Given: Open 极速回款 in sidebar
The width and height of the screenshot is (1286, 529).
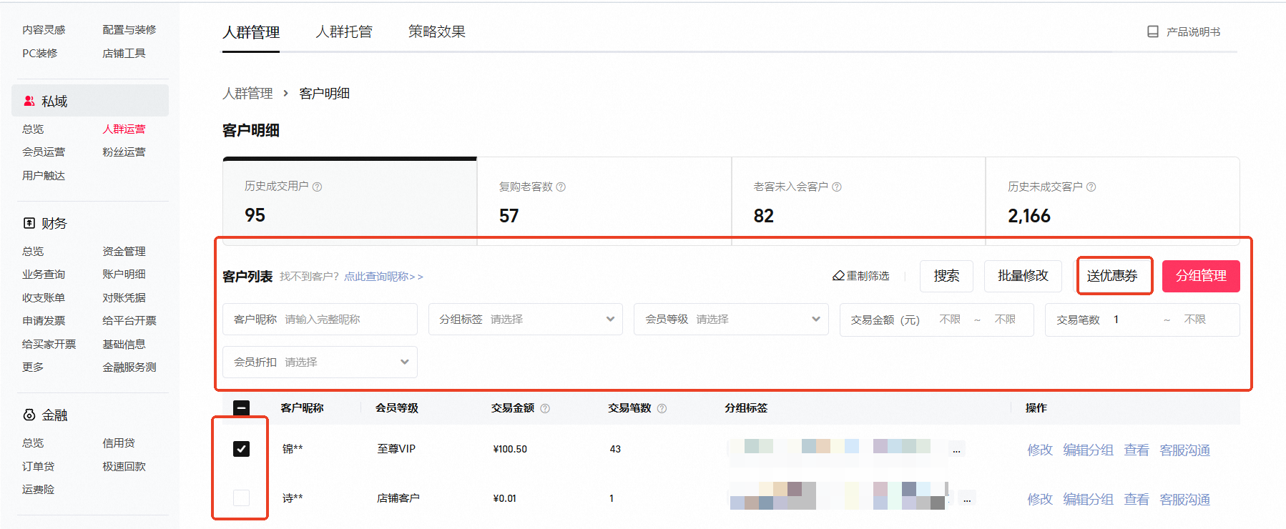Looking at the screenshot, I should (x=124, y=466).
